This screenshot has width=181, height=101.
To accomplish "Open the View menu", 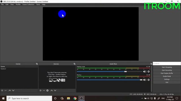I will pos(12,4).
